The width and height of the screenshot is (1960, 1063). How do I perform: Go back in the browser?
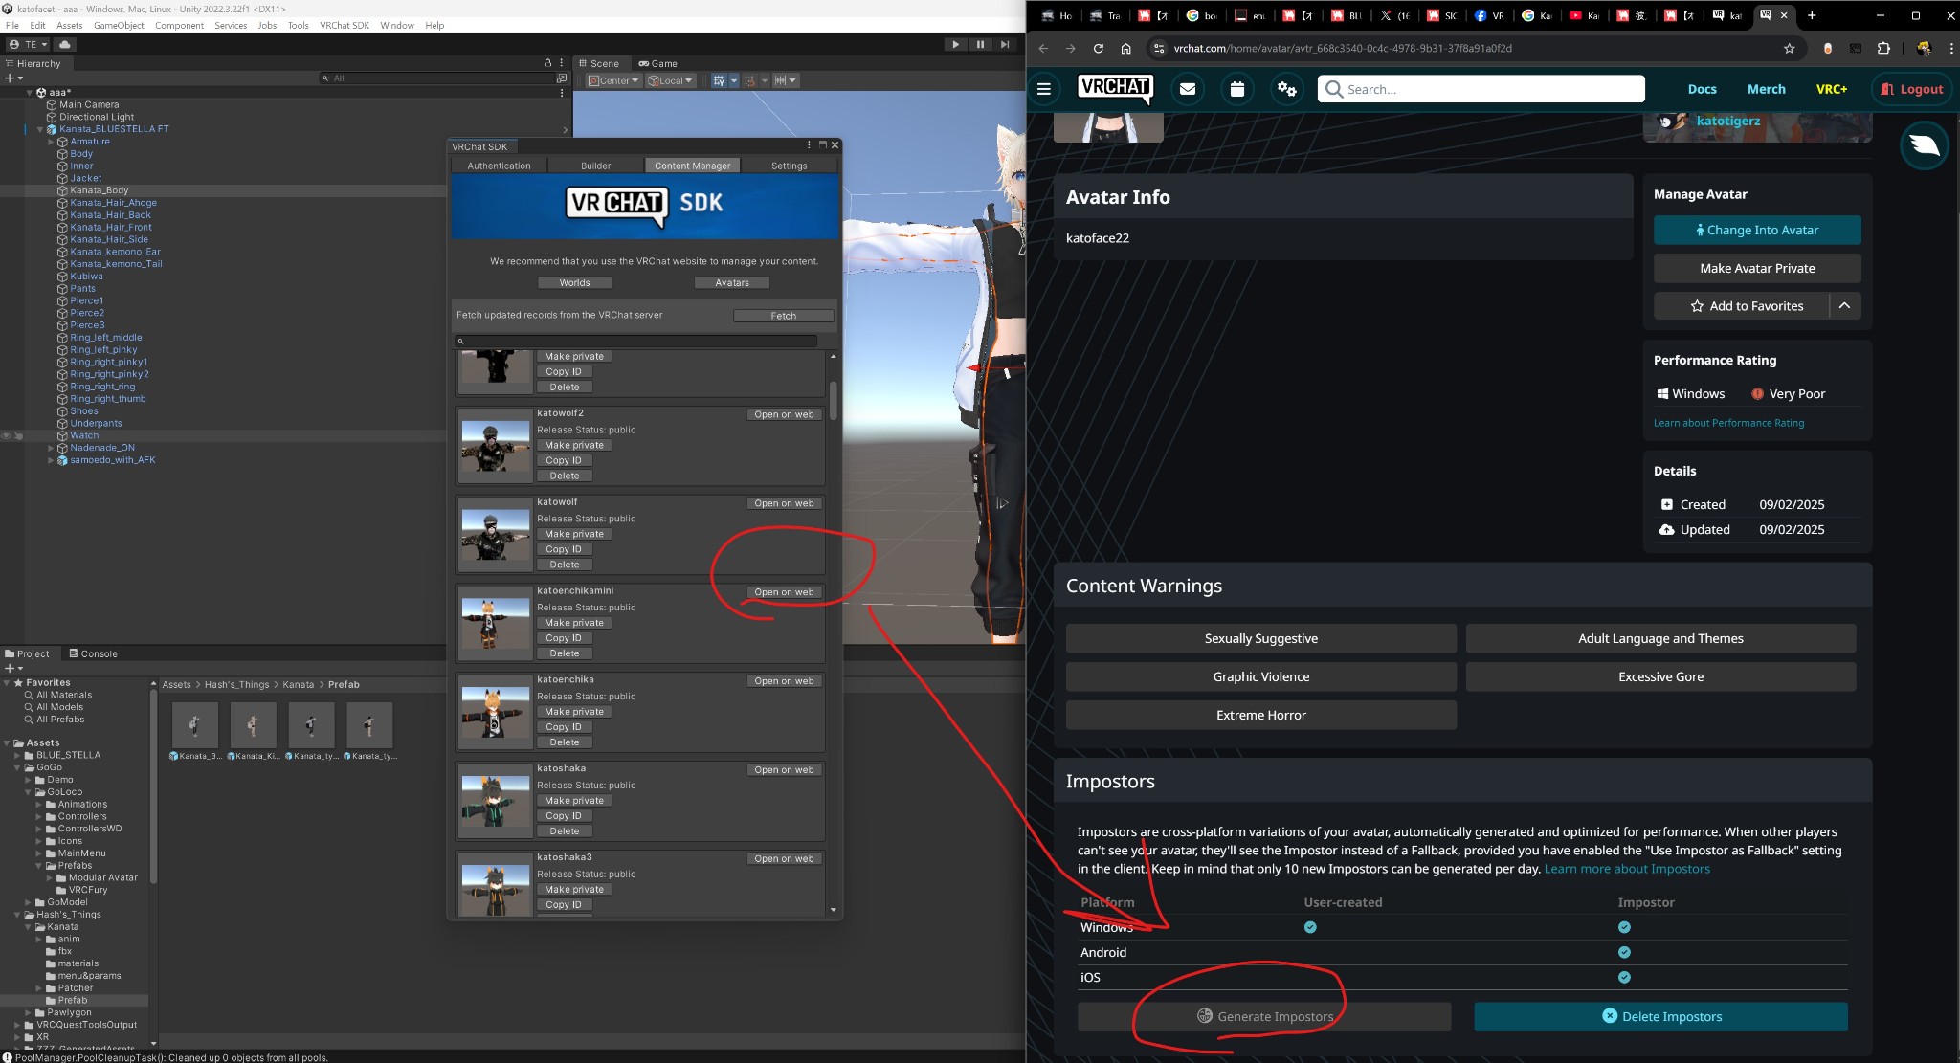click(x=1043, y=48)
